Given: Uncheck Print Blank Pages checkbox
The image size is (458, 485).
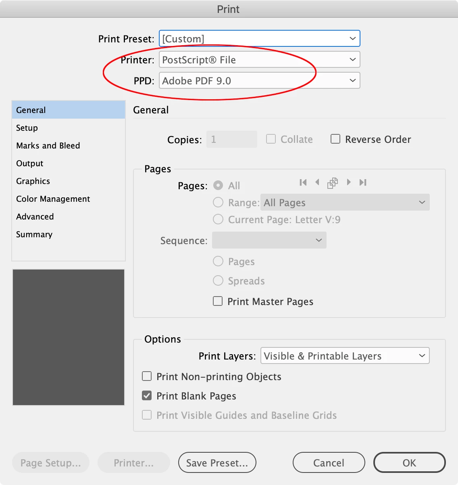Looking at the screenshot, I should (147, 396).
